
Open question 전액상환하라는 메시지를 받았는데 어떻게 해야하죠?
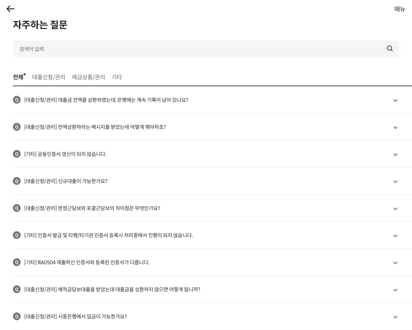tap(95, 127)
